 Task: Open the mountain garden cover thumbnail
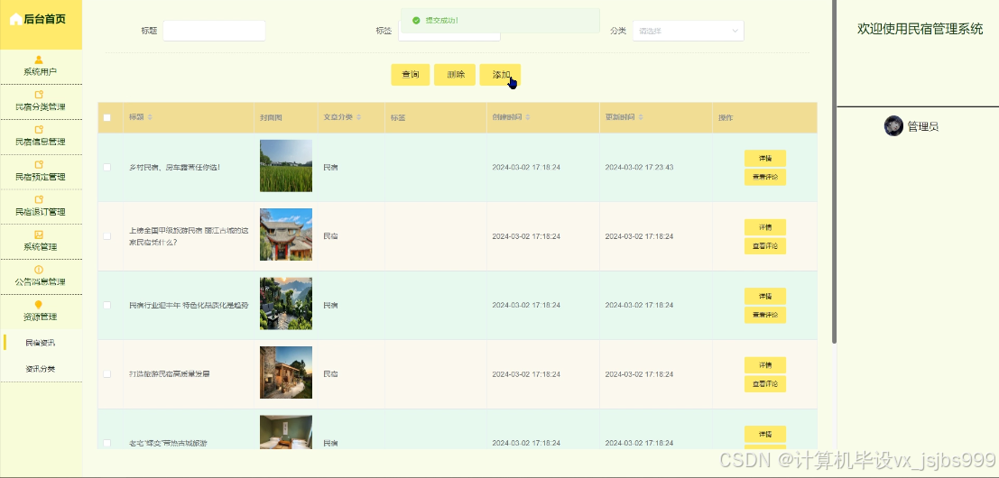(x=286, y=303)
